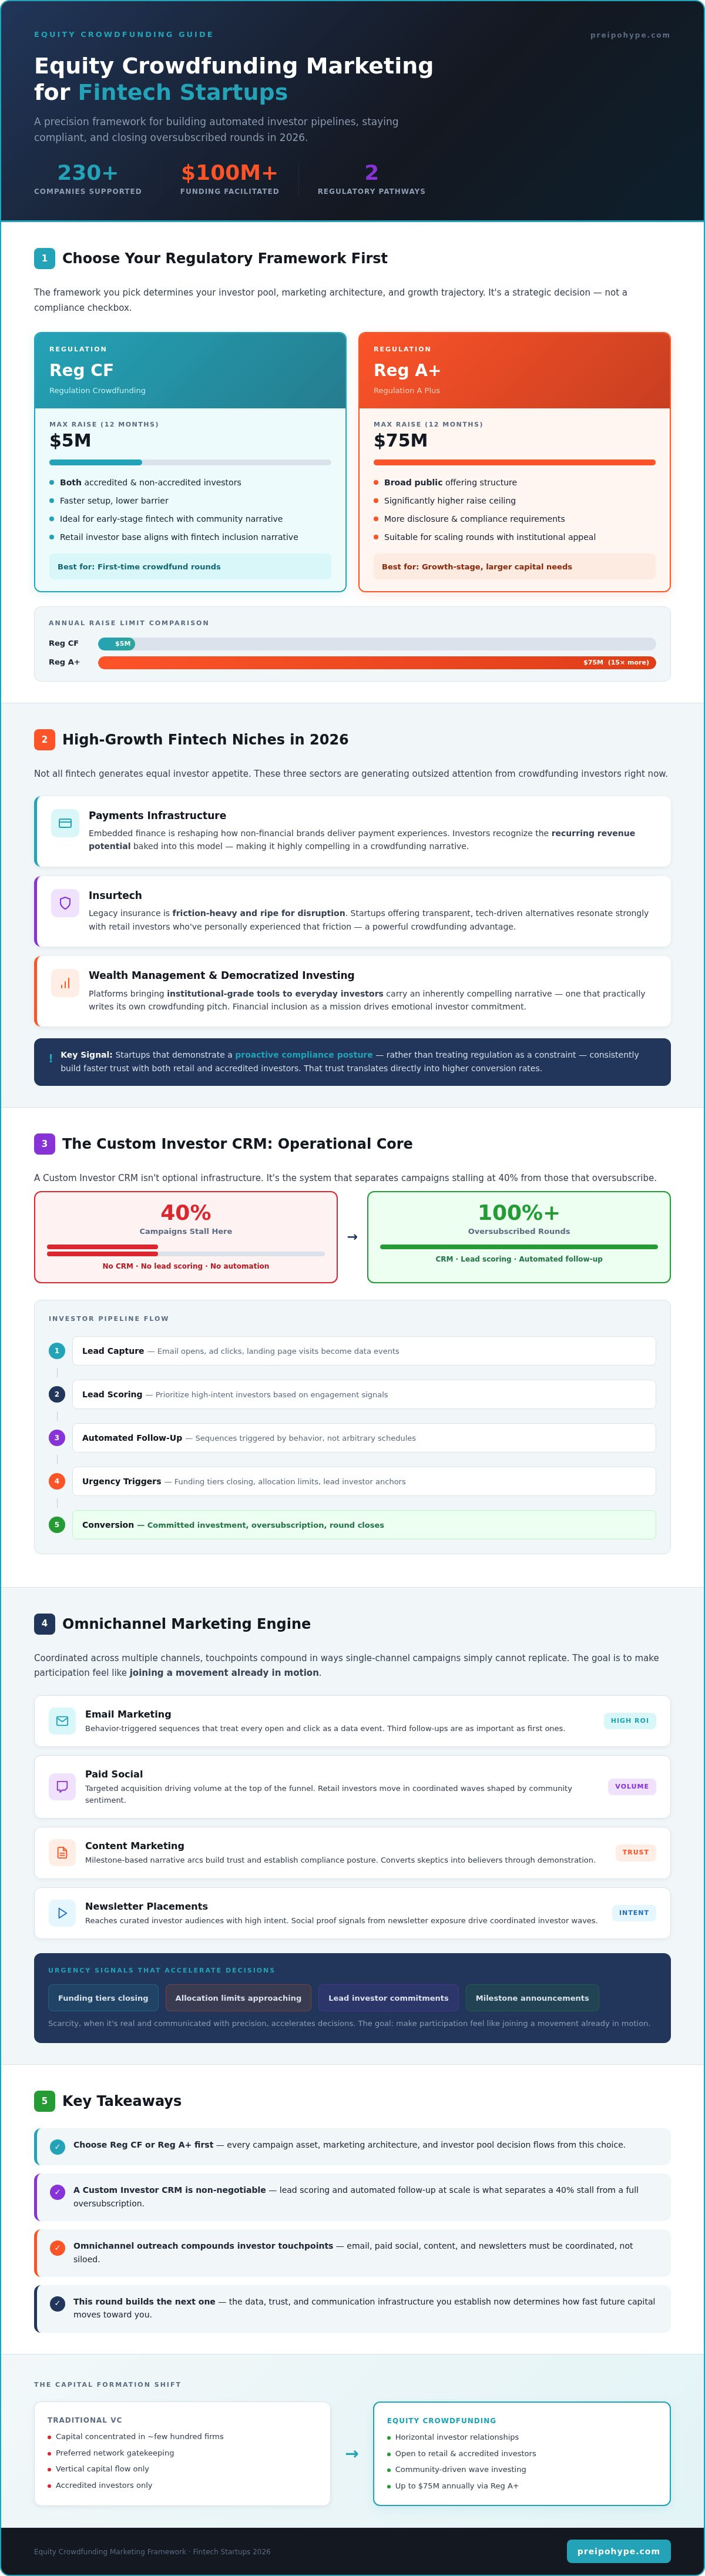Click the checkmark beside Omnichannel outreach takeaway
Image resolution: width=705 pixels, height=2576 pixels.
57,2248
